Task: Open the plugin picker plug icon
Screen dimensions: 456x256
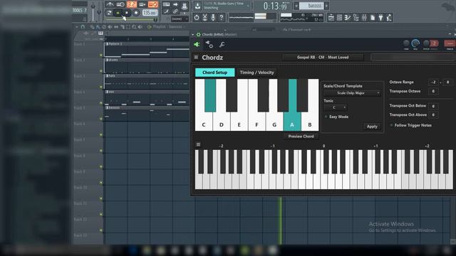Action: [380, 18]
